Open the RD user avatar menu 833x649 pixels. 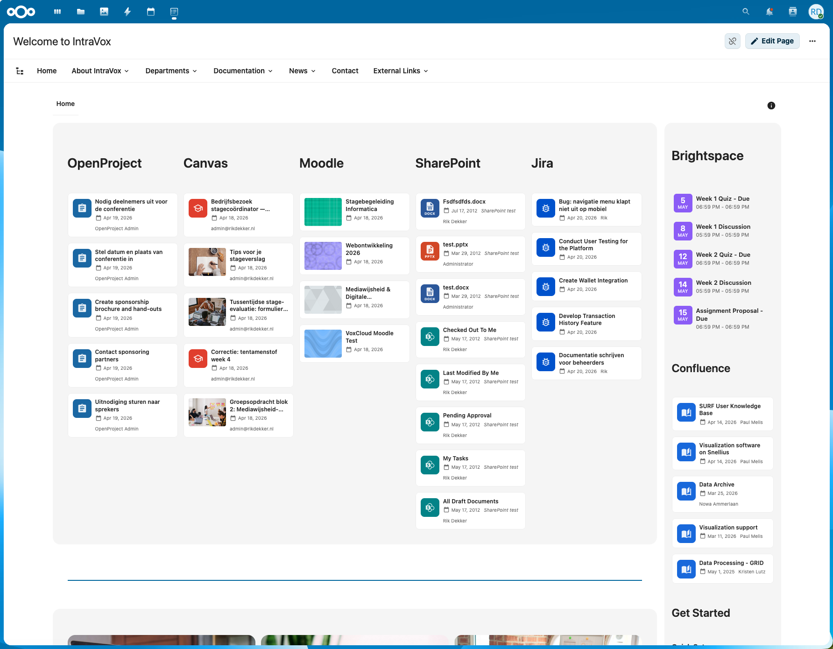click(816, 12)
